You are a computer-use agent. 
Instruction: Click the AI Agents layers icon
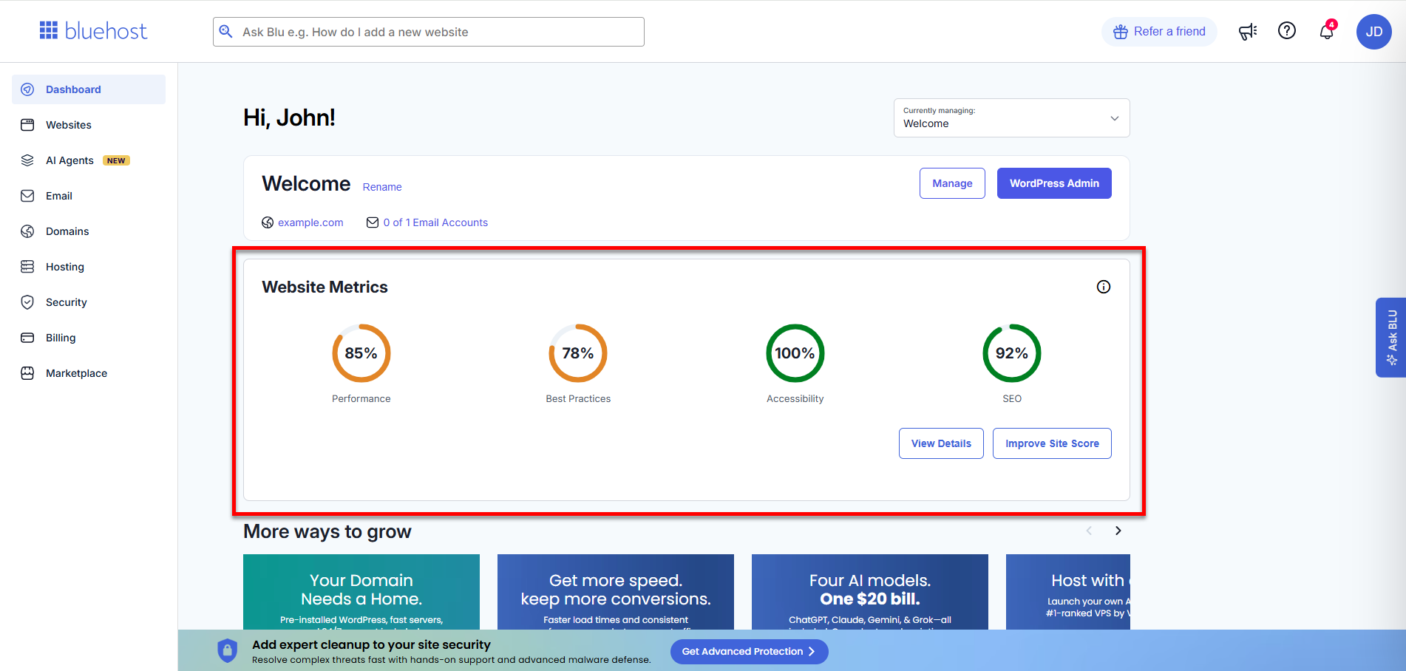point(27,160)
